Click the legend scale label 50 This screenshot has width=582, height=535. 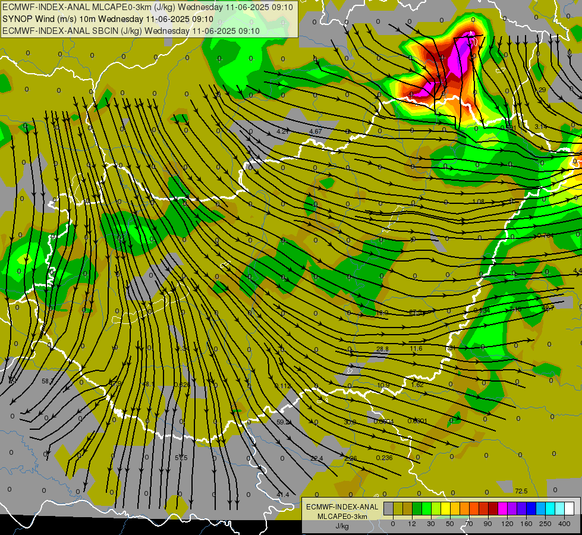[449, 524]
